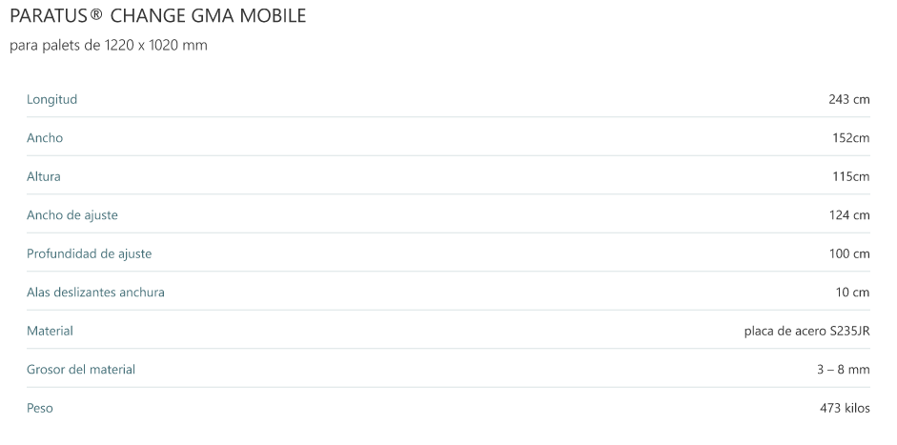
Task: Click the PARATUS CHANGE GMA MOBILE heading
Action: (157, 17)
